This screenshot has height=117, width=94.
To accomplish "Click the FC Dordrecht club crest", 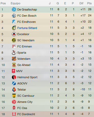I will 14,114.
